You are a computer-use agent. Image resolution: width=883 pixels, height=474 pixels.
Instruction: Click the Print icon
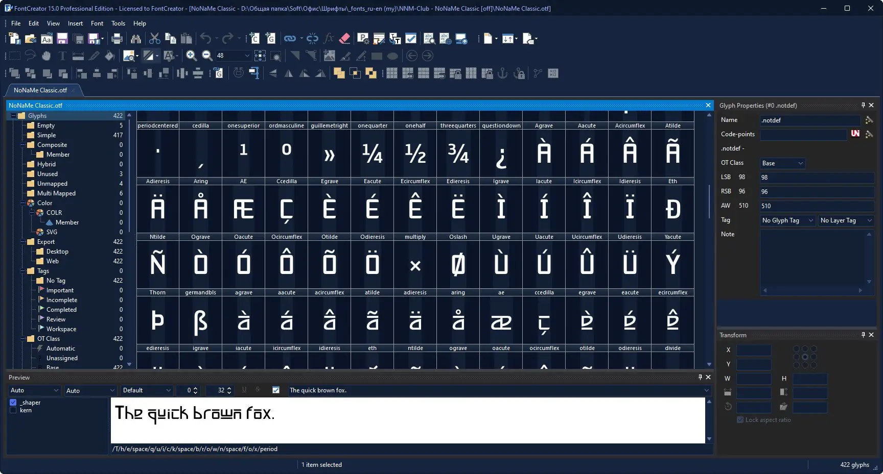coord(117,39)
